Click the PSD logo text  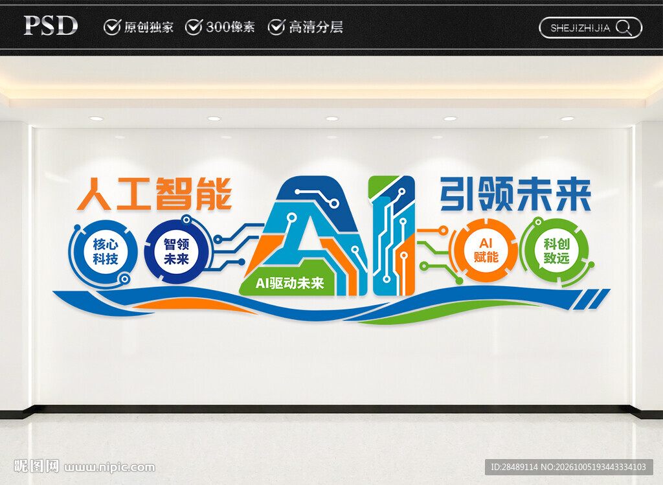point(51,25)
